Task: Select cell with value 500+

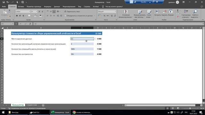Action: click(x=82, y=49)
